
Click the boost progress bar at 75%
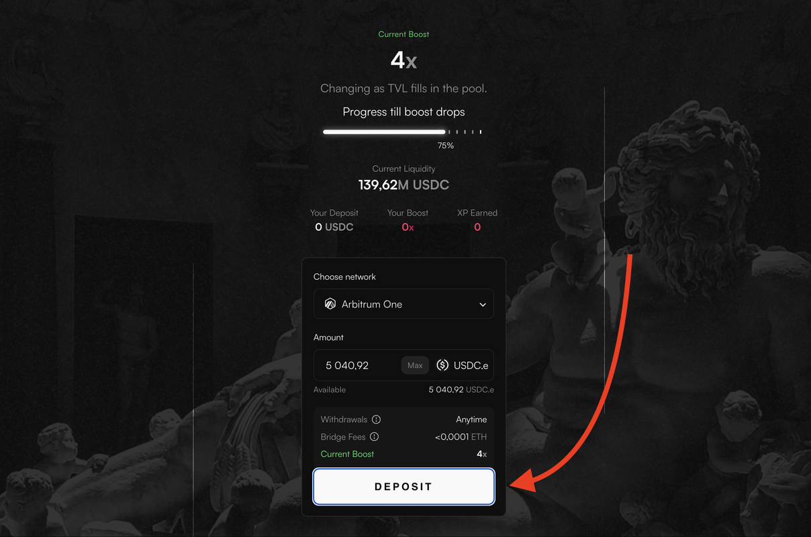(402, 132)
